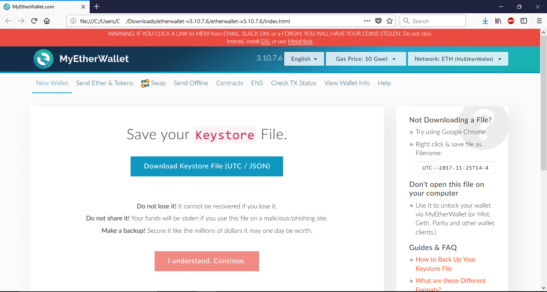Minimize the browser window

501,7
